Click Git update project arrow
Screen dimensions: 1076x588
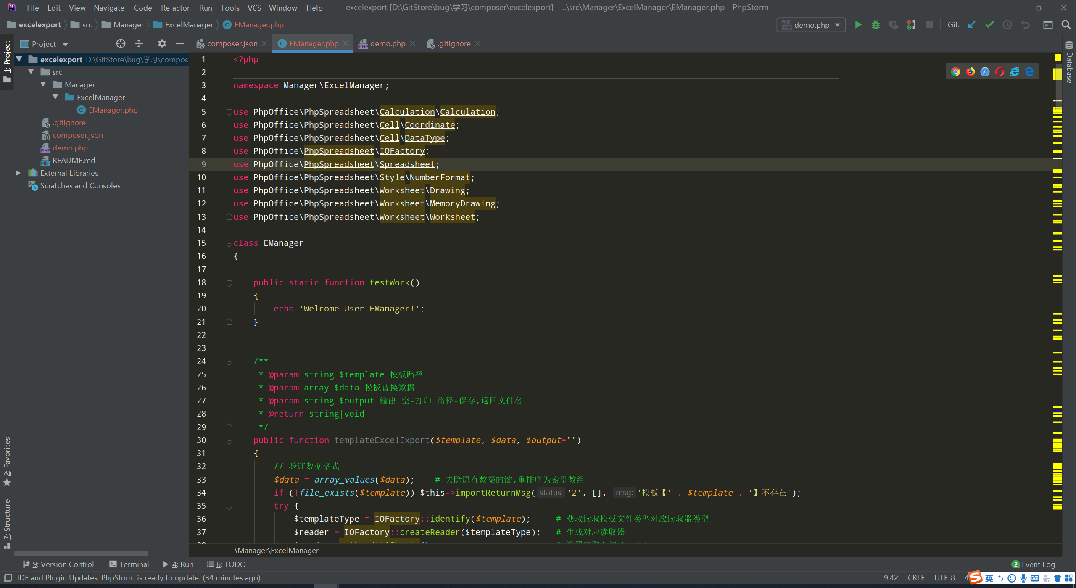coord(971,25)
